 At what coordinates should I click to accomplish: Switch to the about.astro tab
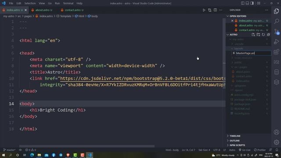click(43, 10)
